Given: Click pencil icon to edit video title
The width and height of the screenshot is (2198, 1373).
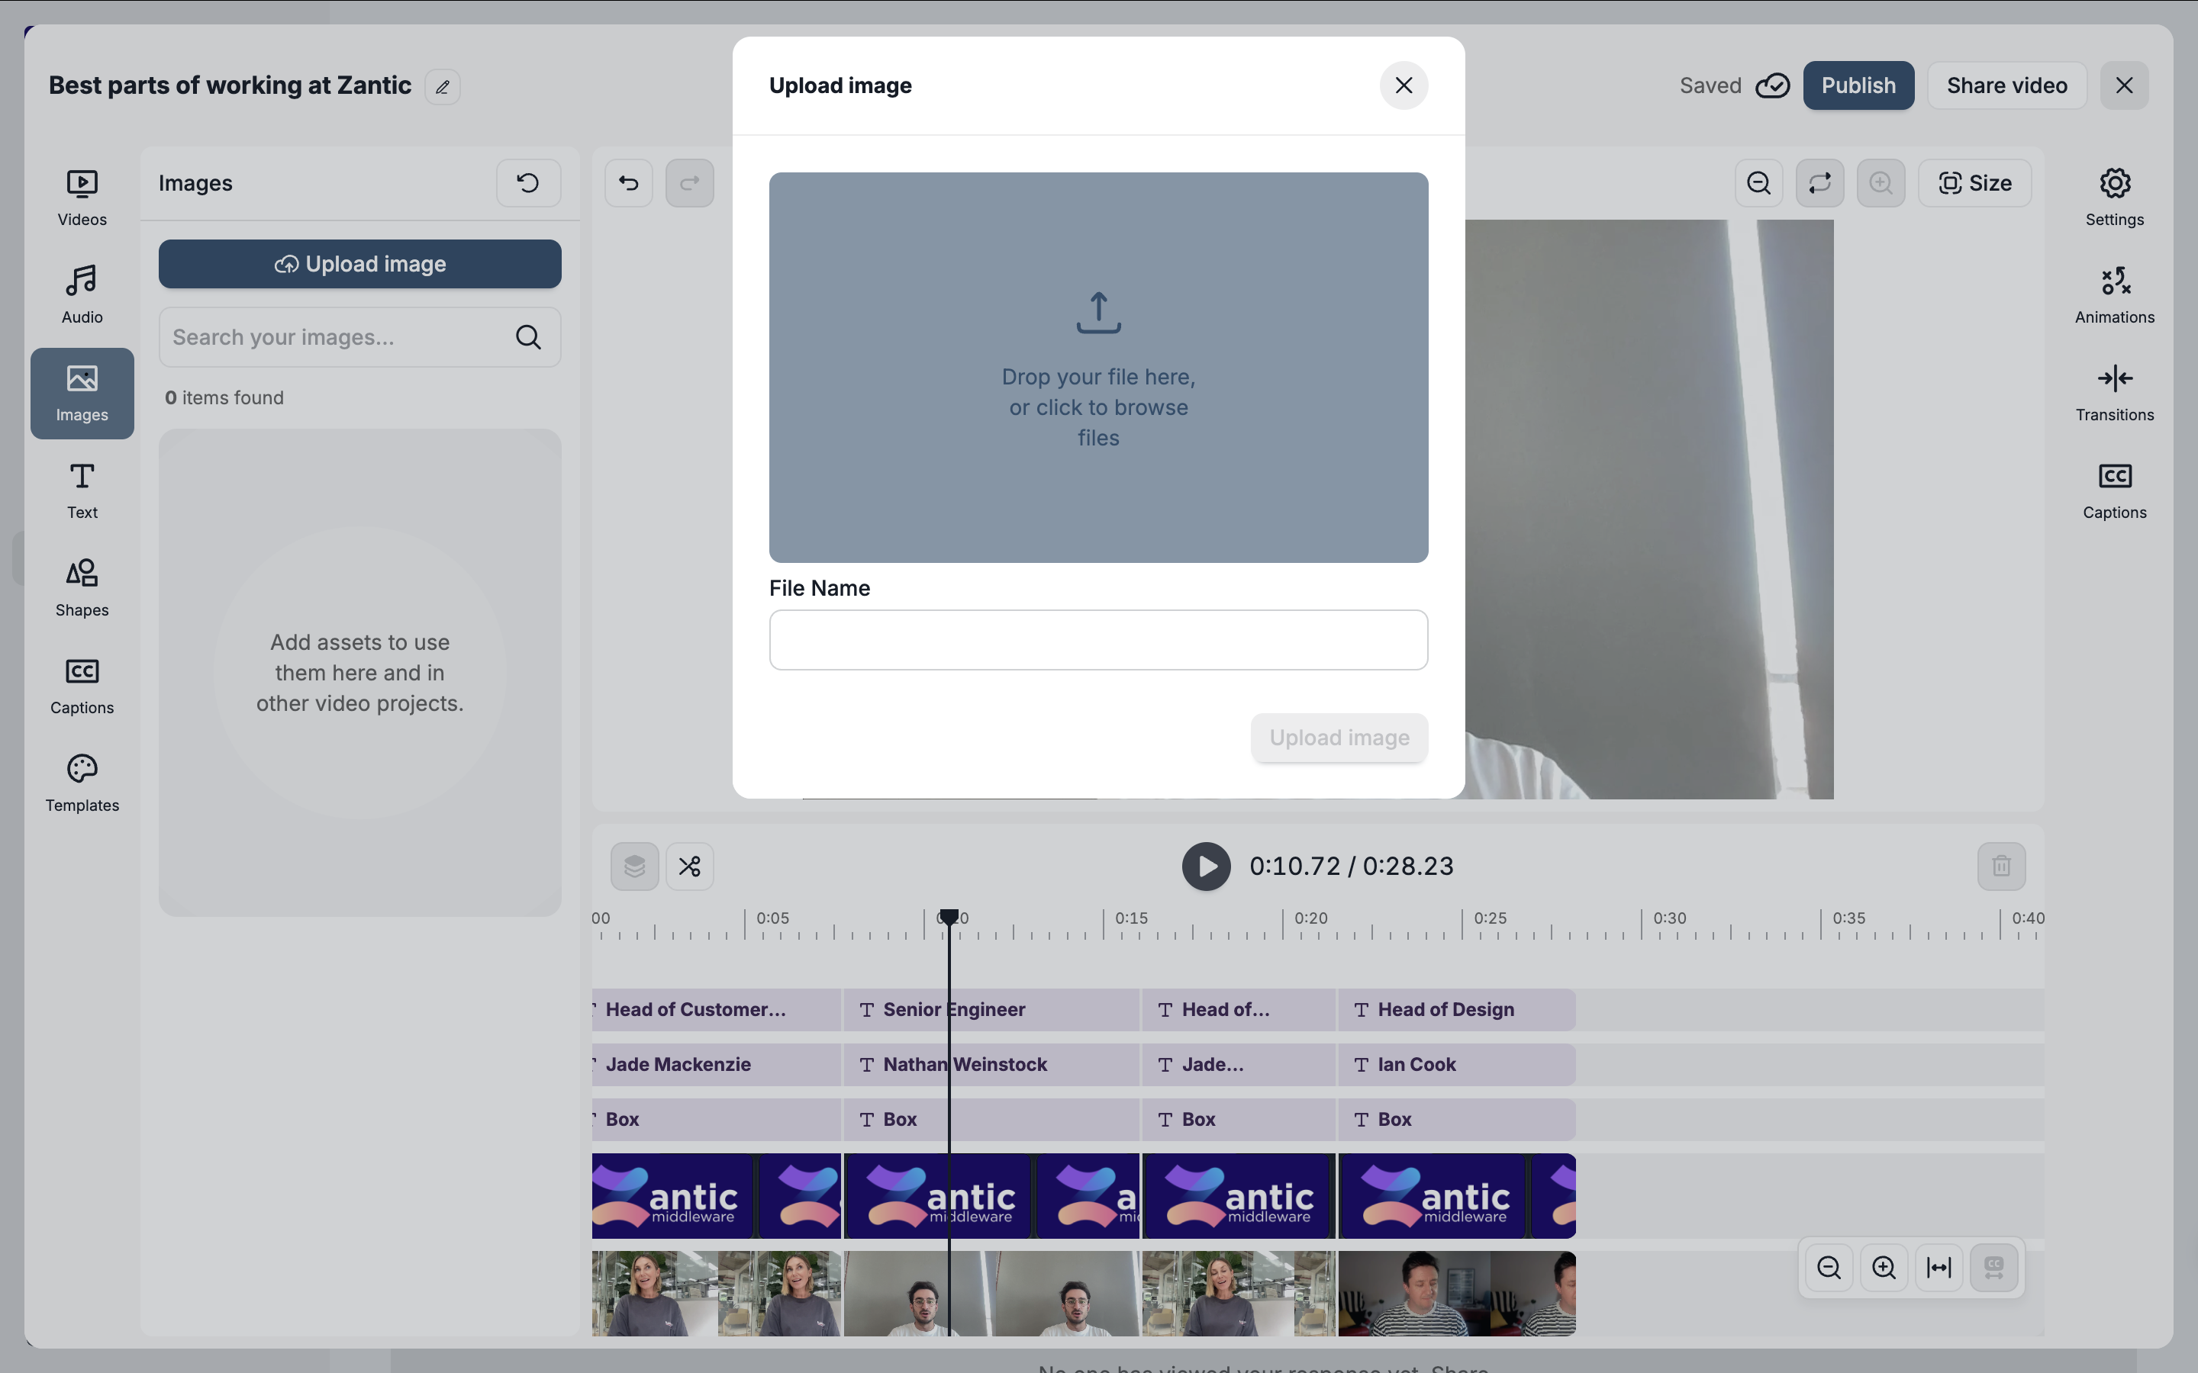Looking at the screenshot, I should (x=443, y=87).
